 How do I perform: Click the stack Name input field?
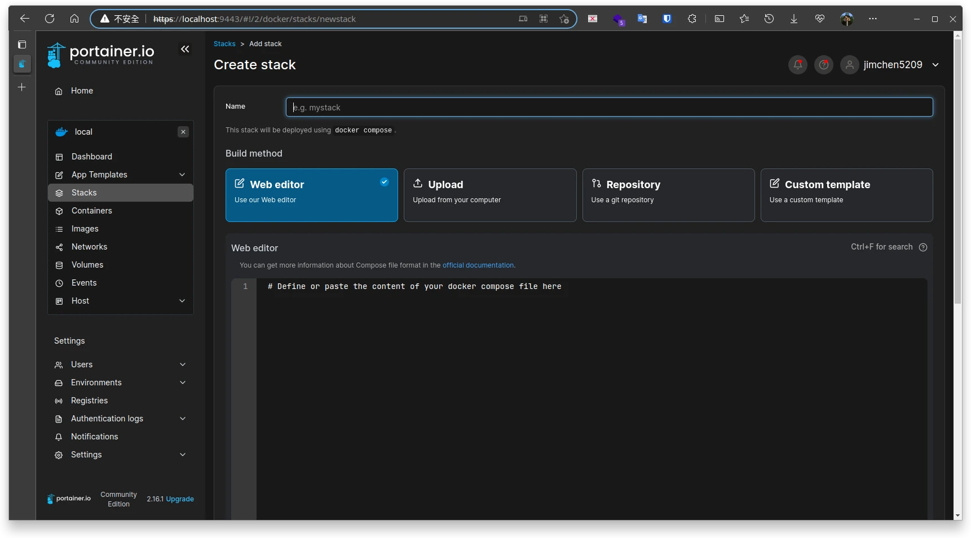[x=609, y=108]
